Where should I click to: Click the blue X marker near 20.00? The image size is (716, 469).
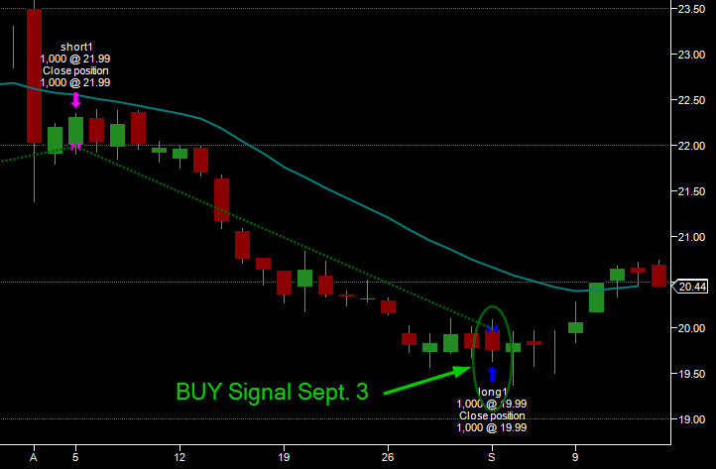[x=492, y=329]
